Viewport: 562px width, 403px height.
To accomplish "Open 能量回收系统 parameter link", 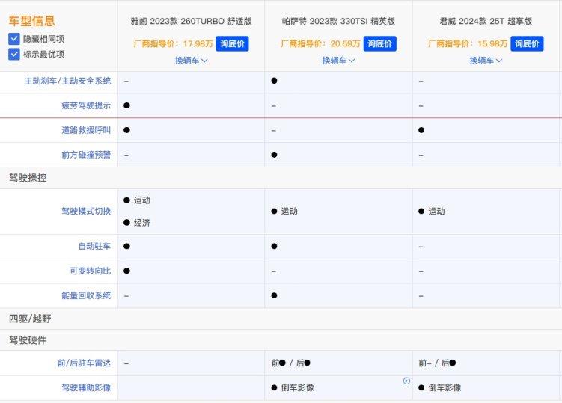I will click(86, 295).
